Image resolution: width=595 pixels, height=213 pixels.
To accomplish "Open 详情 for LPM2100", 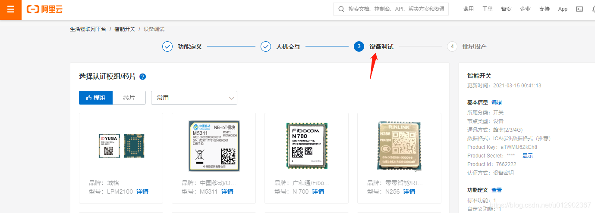I will point(142,191).
